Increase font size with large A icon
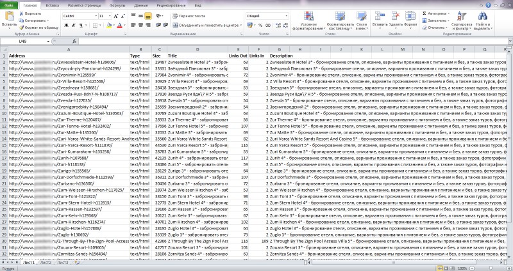This screenshot has width=513, height=271. pyautogui.click(x=116, y=16)
